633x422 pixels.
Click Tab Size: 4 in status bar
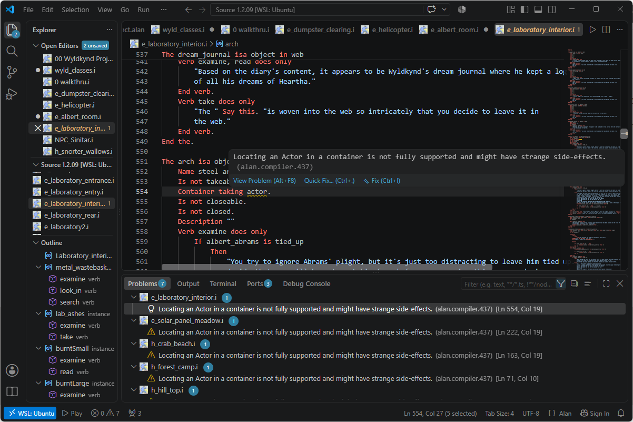pyautogui.click(x=499, y=414)
